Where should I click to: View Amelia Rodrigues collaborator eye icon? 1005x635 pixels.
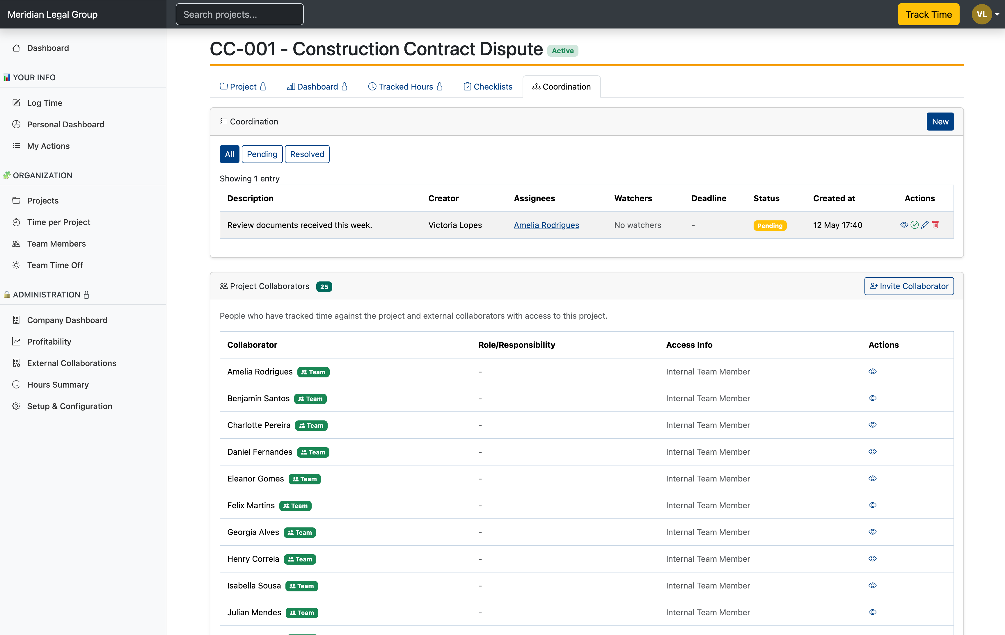pos(872,371)
